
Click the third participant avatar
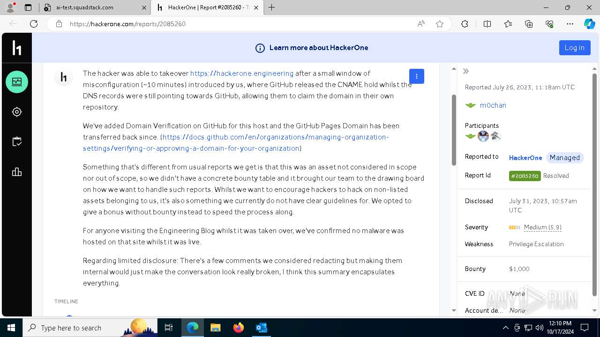496,136
